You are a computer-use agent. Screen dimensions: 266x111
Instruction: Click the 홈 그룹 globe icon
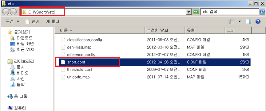tap(10, 97)
